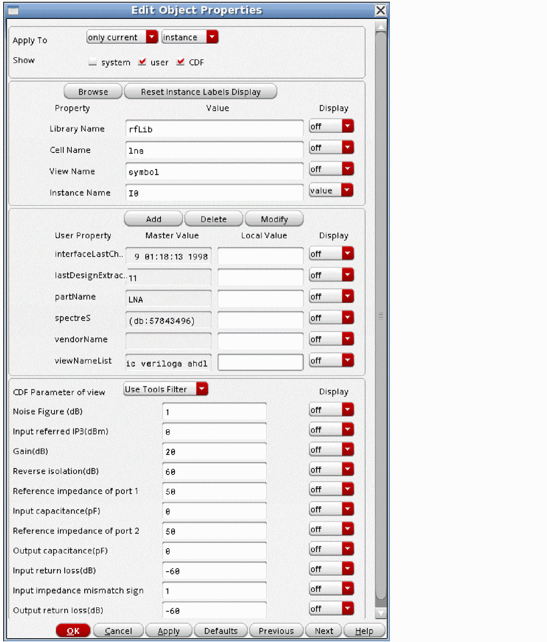The width and height of the screenshot is (547, 642).
Task: Click the scrollbar up arrow
Action: [x=381, y=27]
